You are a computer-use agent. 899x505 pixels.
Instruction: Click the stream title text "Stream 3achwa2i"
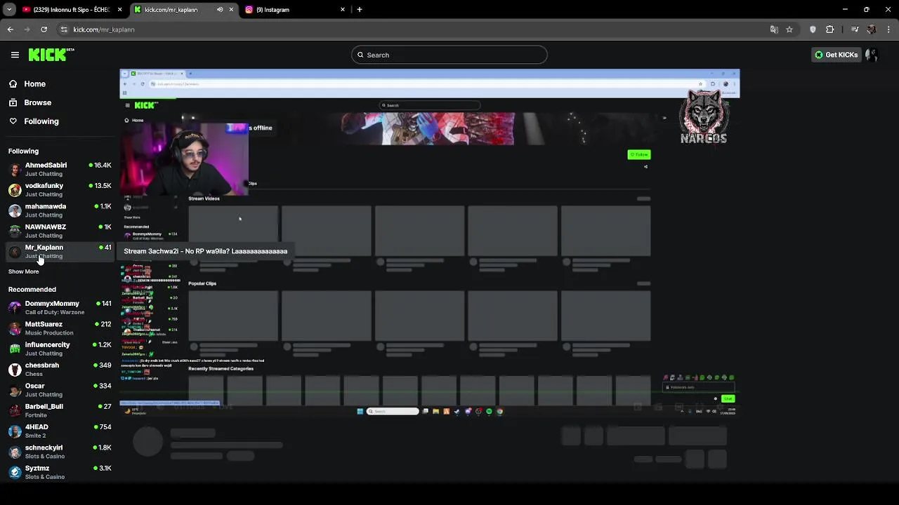click(x=152, y=251)
